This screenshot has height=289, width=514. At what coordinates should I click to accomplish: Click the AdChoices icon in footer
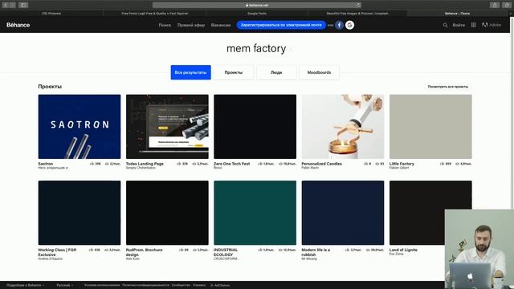coord(212,286)
